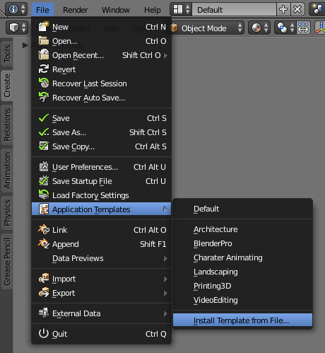325x353 pixels.
Task: Click the File menu
Action: (42, 10)
